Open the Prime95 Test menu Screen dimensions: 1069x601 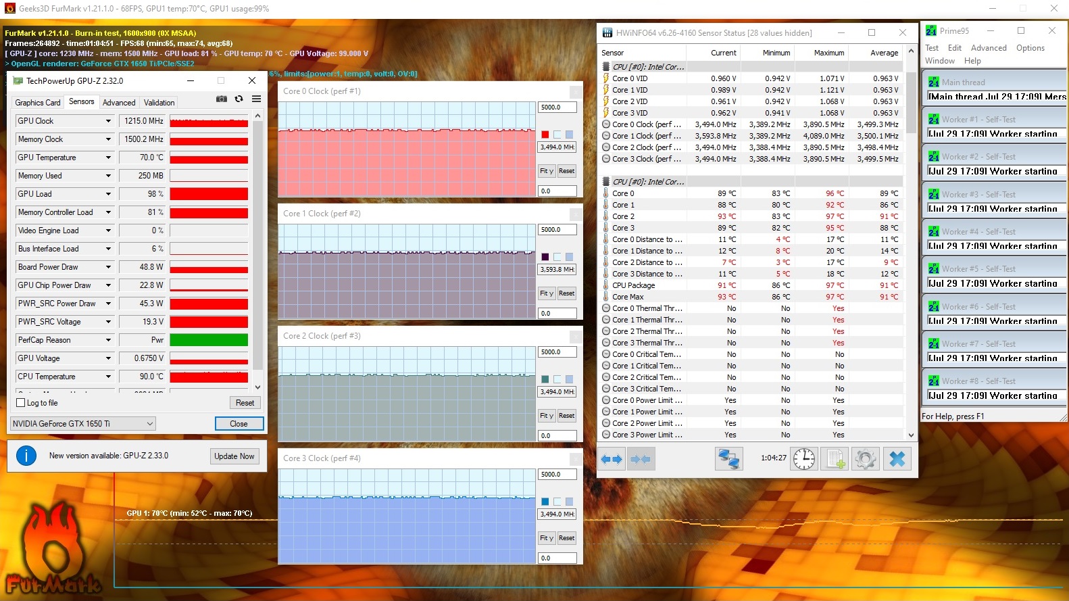click(932, 48)
